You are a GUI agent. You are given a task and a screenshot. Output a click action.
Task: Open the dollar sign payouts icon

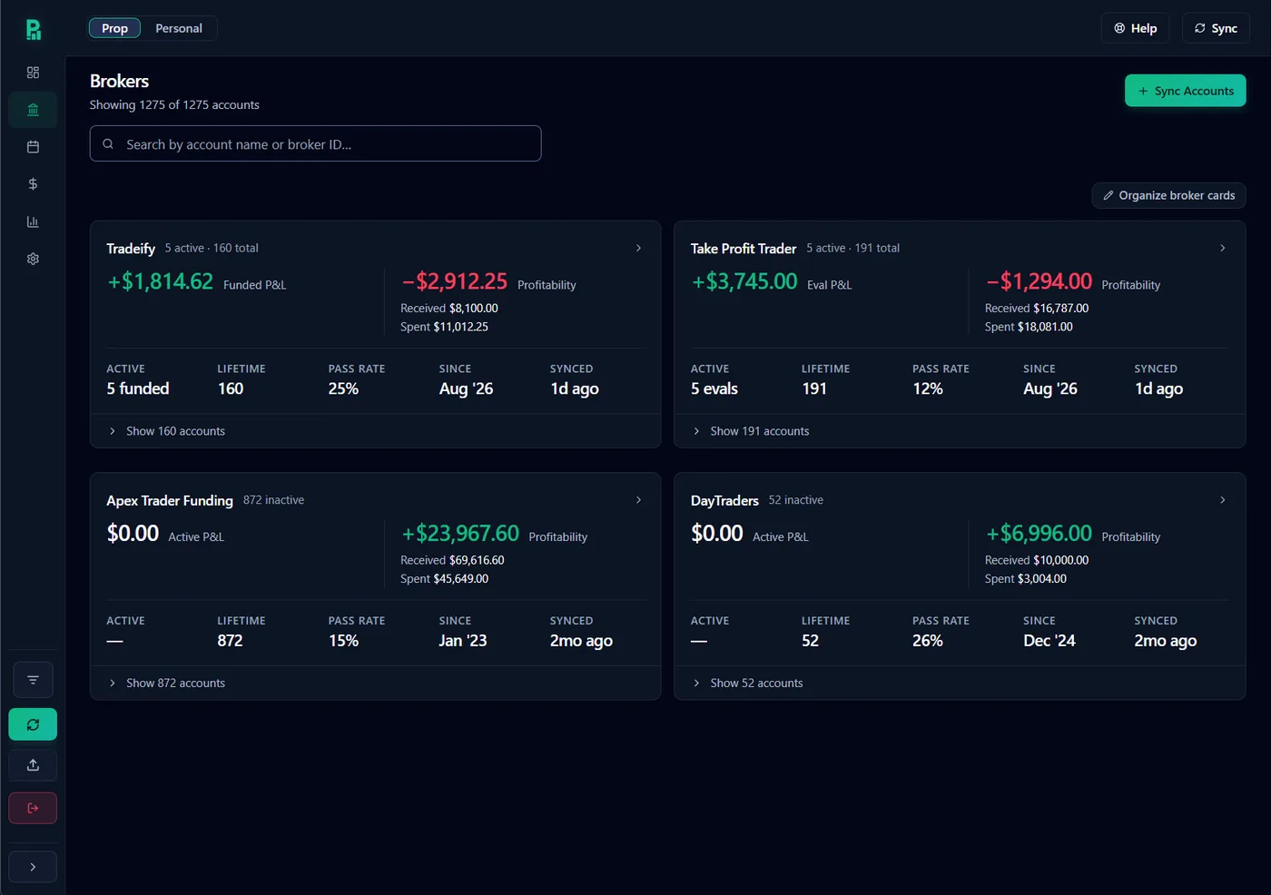click(x=33, y=184)
